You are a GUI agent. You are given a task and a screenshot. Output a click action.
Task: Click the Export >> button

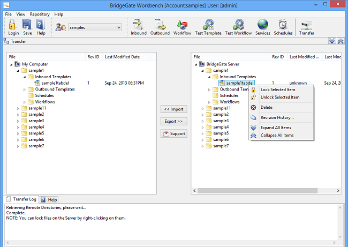174,121
